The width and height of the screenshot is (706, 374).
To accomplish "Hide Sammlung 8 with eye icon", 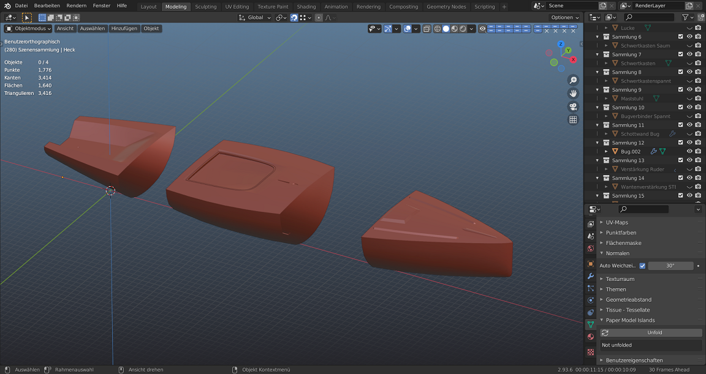I will pyautogui.click(x=689, y=72).
